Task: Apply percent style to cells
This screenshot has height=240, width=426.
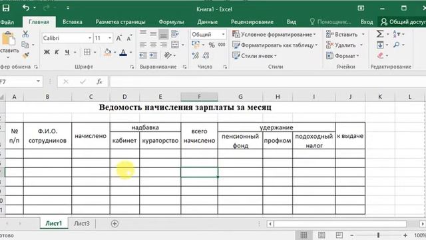Action: point(212,45)
